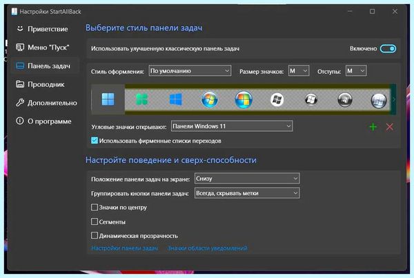
Task: Minimize the StartAllBack settings window
Action: tap(350, 11)
